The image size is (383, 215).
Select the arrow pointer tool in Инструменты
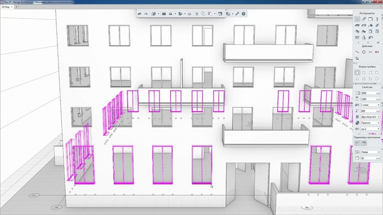pos(357,19)
